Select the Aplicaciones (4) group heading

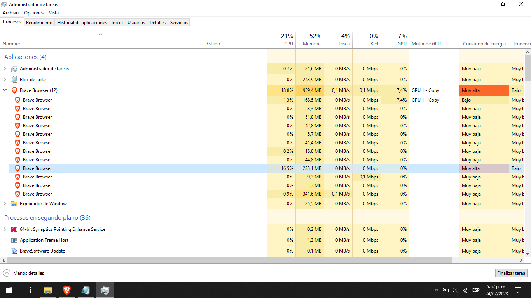25,57
